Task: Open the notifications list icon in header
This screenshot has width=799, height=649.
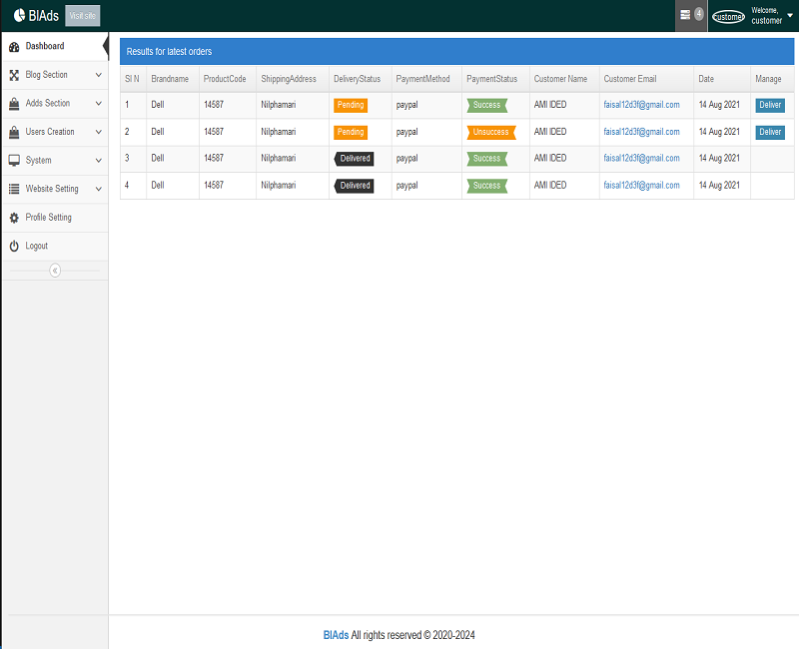Action: [685, 15]
